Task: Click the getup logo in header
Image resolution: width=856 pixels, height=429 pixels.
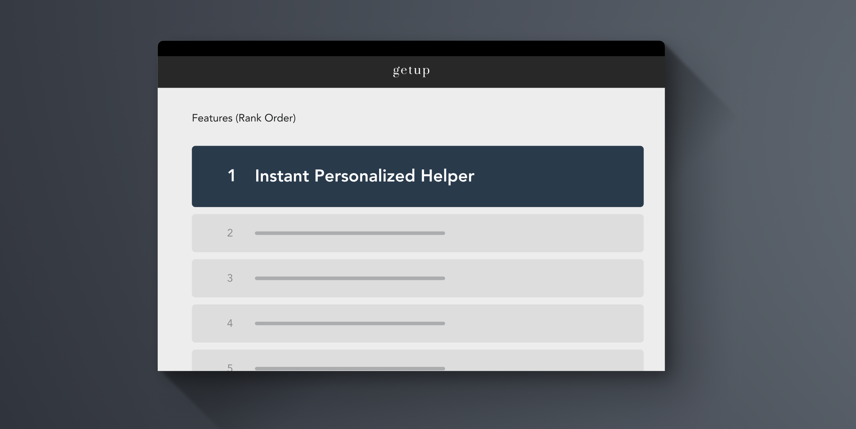Action: coord(411,71)
